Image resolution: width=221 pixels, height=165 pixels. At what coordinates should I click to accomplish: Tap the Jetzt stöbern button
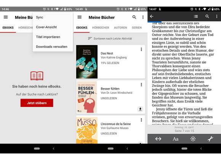point(37,103)
